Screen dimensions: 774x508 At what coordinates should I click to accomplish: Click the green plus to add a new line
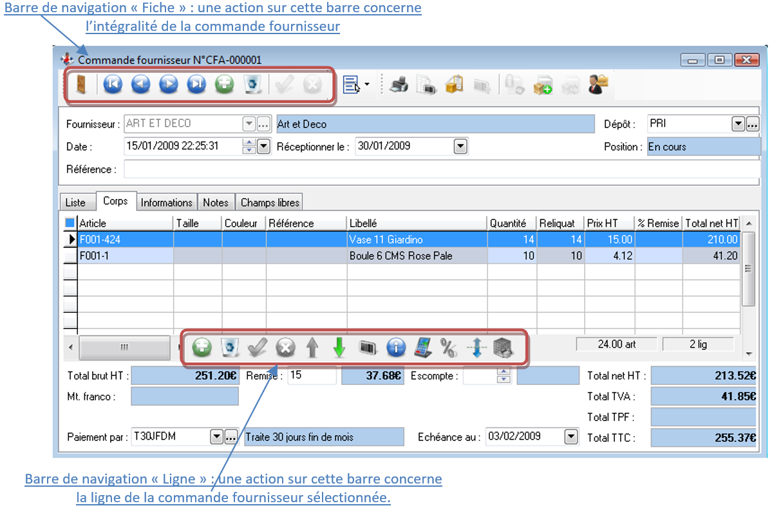(202, 347)
